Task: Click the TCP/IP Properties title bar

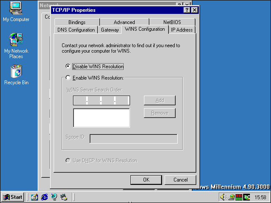Action: 117,10
